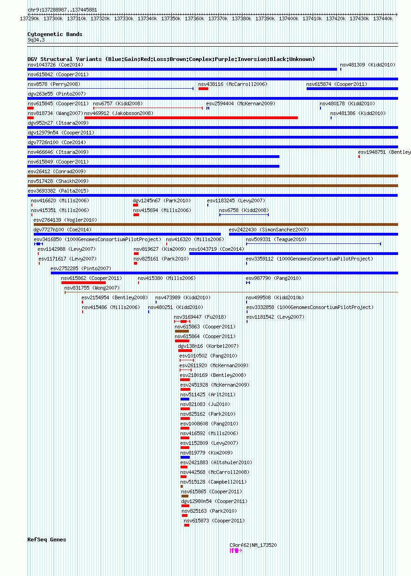The image size is (411, 576).
Task: Click esv3332858 1000Genomes label
Action: (x=310, y=308)
